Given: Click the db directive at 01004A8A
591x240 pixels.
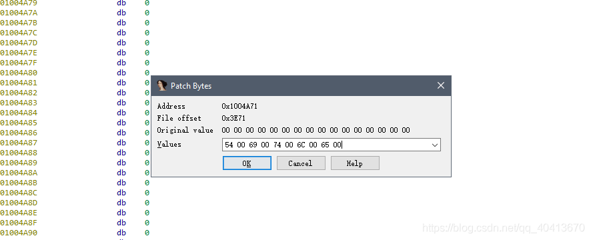Looking at the screenshot, I should (x=121, y=173).
